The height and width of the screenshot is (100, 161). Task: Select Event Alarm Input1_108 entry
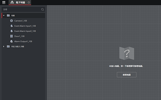pyautogui.click(x=25, y=26)
